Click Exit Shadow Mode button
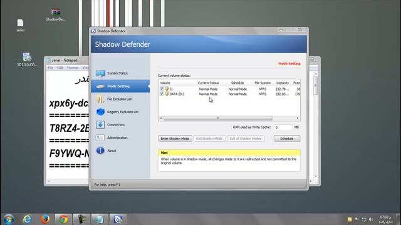Screen dimensions: 401x225 click(209, 139)
